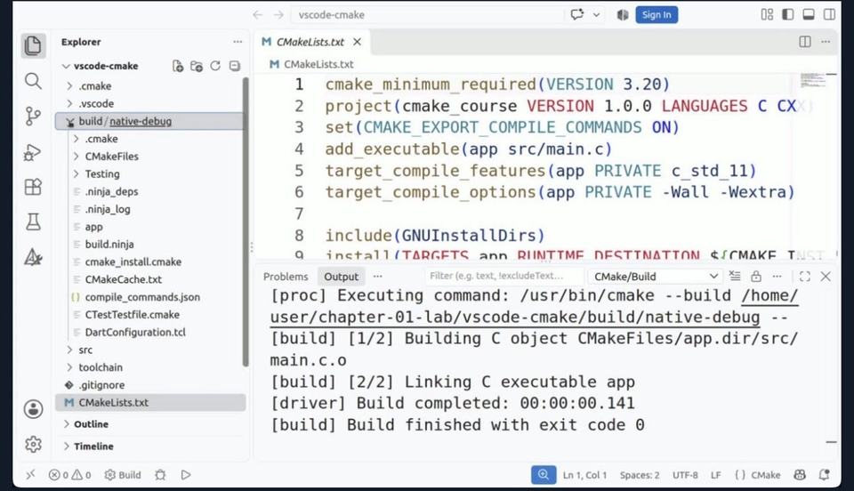The width and height of the screenshot is (854, 491).
Task: Open the Extensions view
Action: pos(33,187)
